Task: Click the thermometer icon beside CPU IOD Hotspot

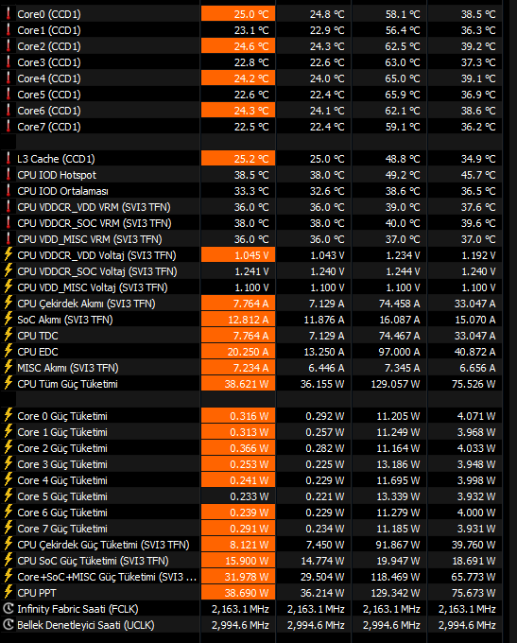Action: (x=8, y=175)
